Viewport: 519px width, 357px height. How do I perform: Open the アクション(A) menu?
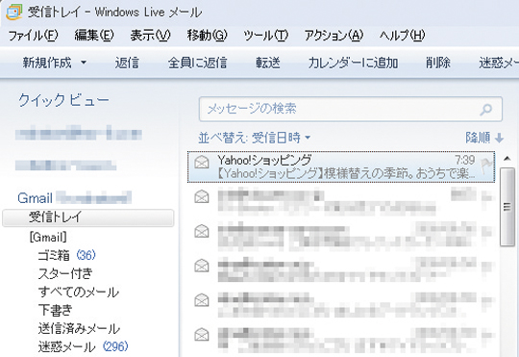click(x=334, y=35)
